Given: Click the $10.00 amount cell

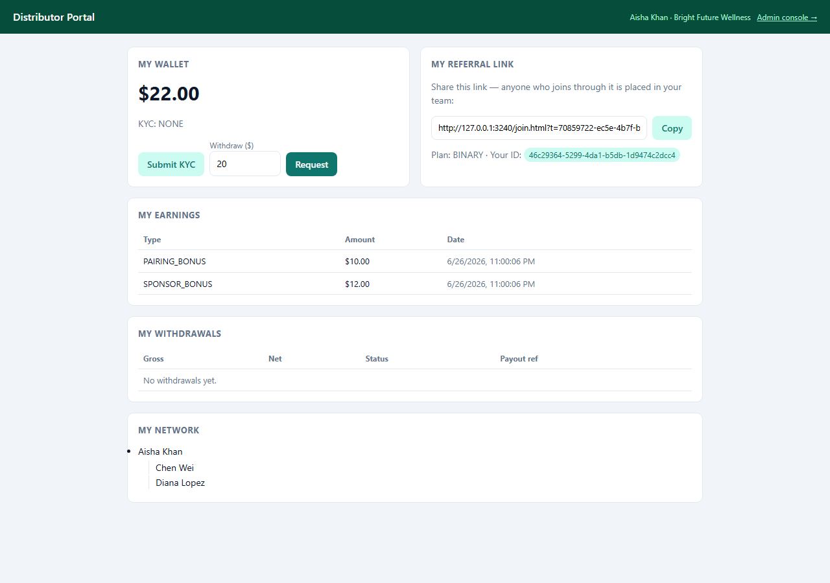Looking at the screenshot, I should coord(357,262).
